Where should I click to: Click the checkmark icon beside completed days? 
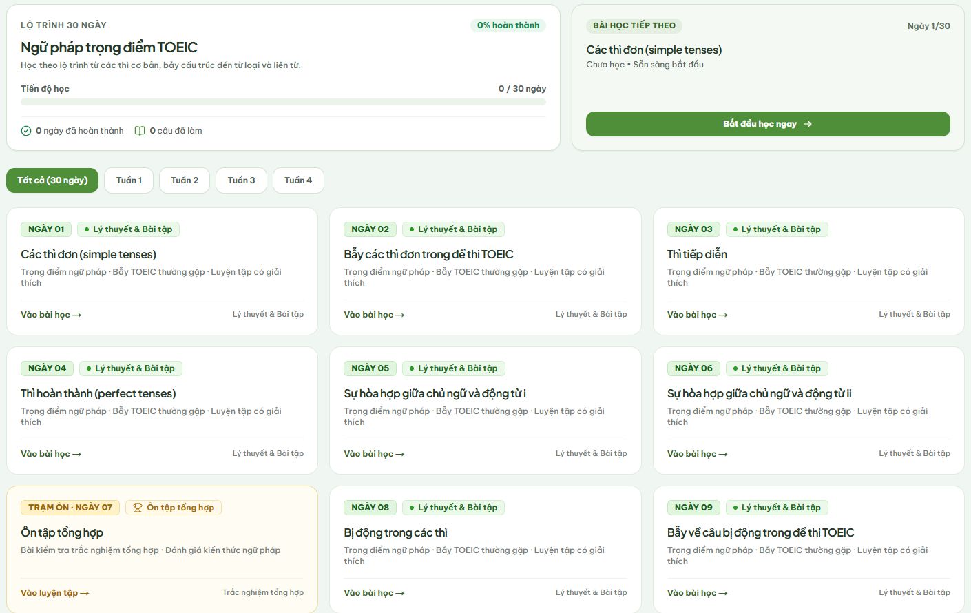pyautogui.click(x=26, y=131)
